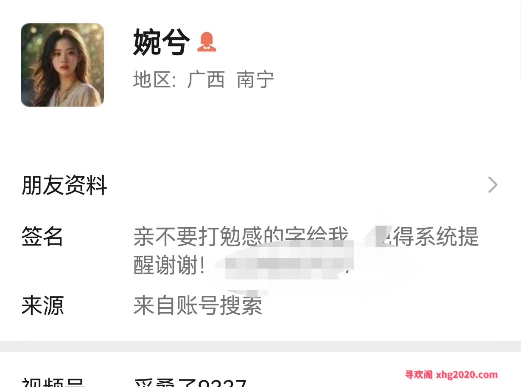Expand the 朋友资料 chevron arrow
Screen dimensions: 521x387
pos(493,185)
